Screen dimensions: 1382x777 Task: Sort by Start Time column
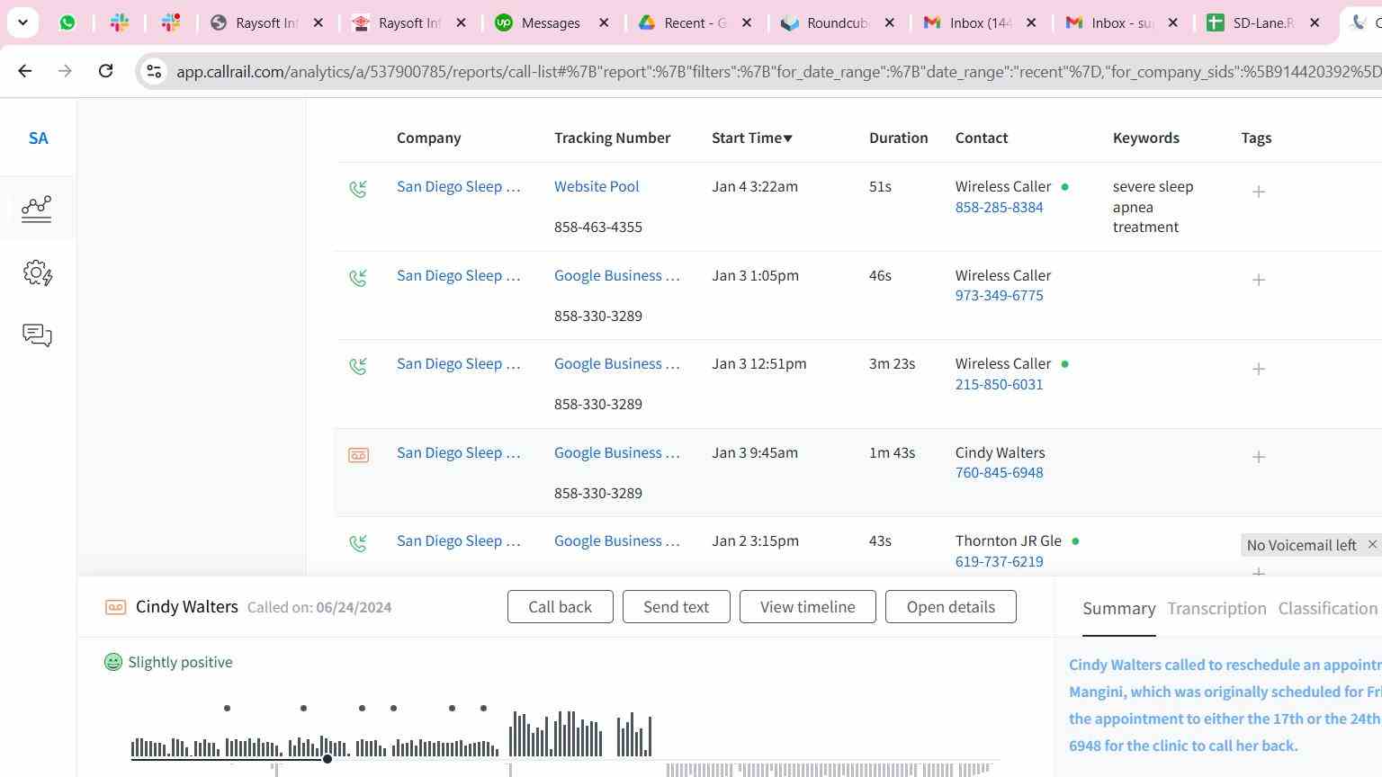(752, 138)
